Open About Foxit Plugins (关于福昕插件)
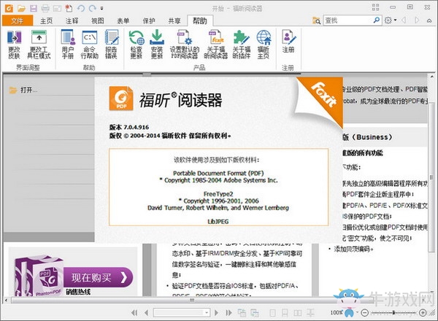Screen dimensions: 438x321 point(242,44)
